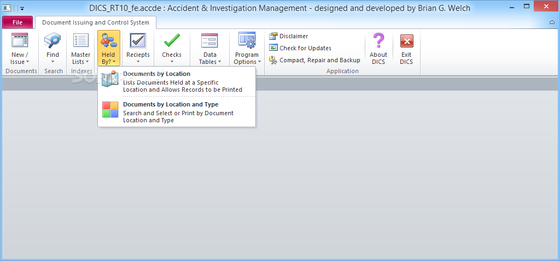Viewport: 560px width, 261px height.
Task: Click the Application group label
Action: click(x=342, y=71)
